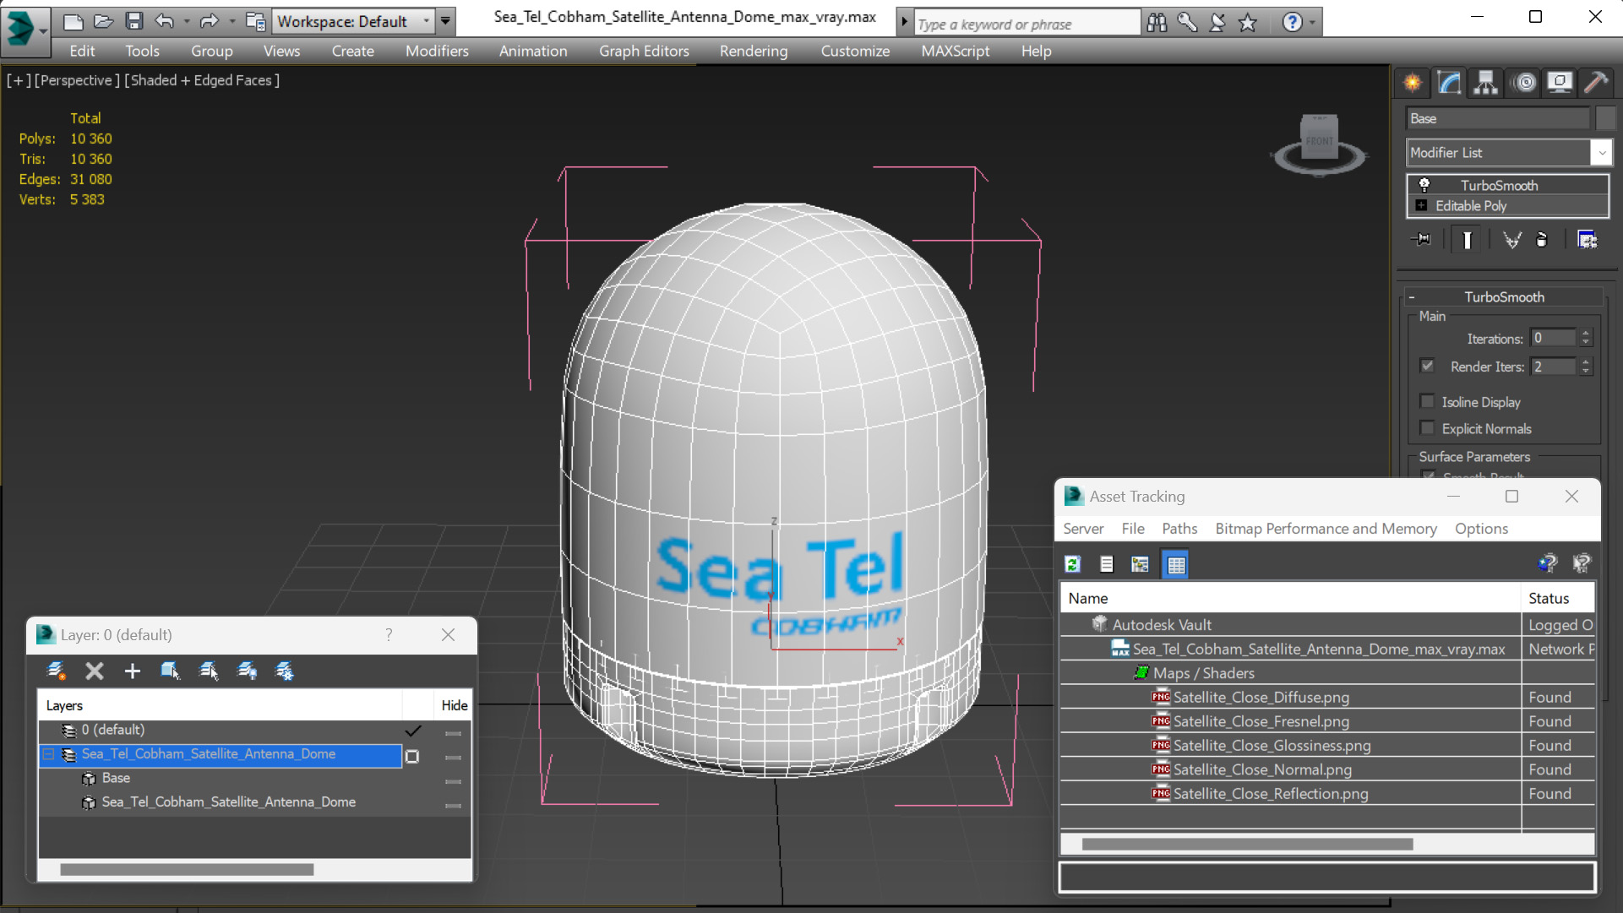Viewport: 1623px width, 913px height.
Task: Click the star favorites icon in title bar
Action: [x=1248, y=23]
